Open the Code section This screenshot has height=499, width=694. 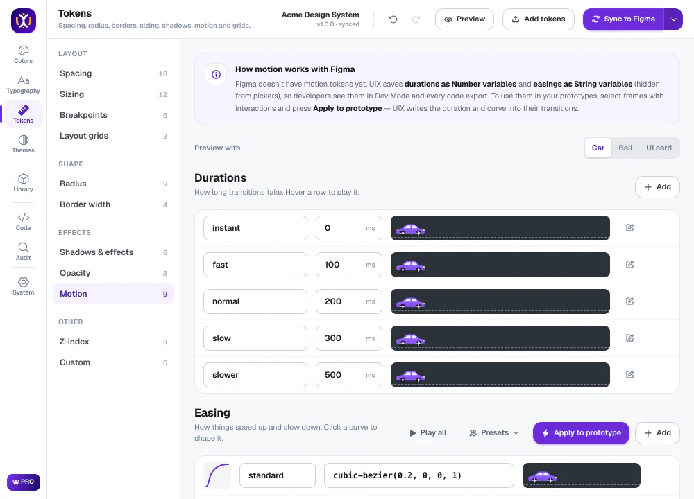(x=23, y=222)
